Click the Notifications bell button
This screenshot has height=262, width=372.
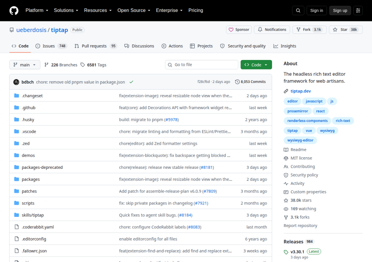(x=272, y=30)
